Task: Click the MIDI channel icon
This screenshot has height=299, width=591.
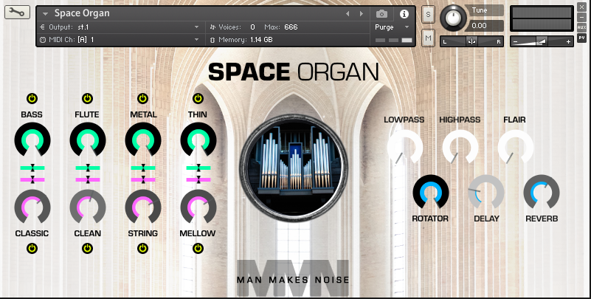Action: click(x=43, y=40)
